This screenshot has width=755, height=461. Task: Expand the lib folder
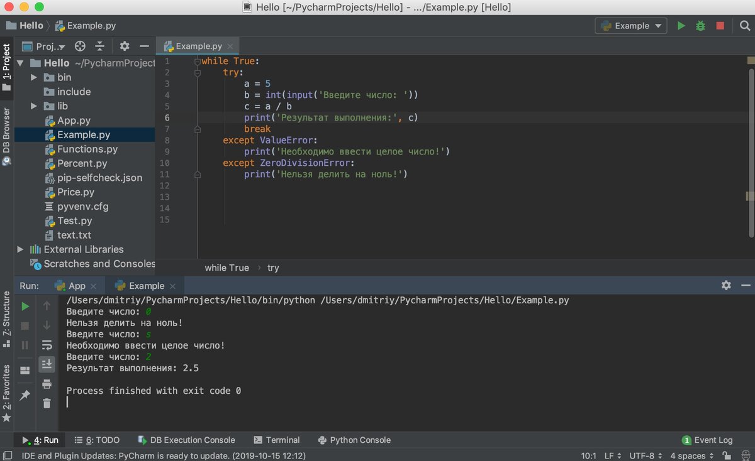(35, 106)
